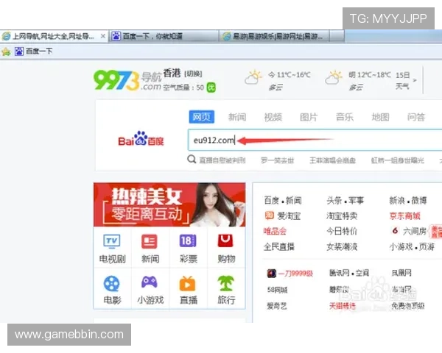Open the 热辣美女 banner ad
The image size is (442, 353).
click(x=169, y=204)
